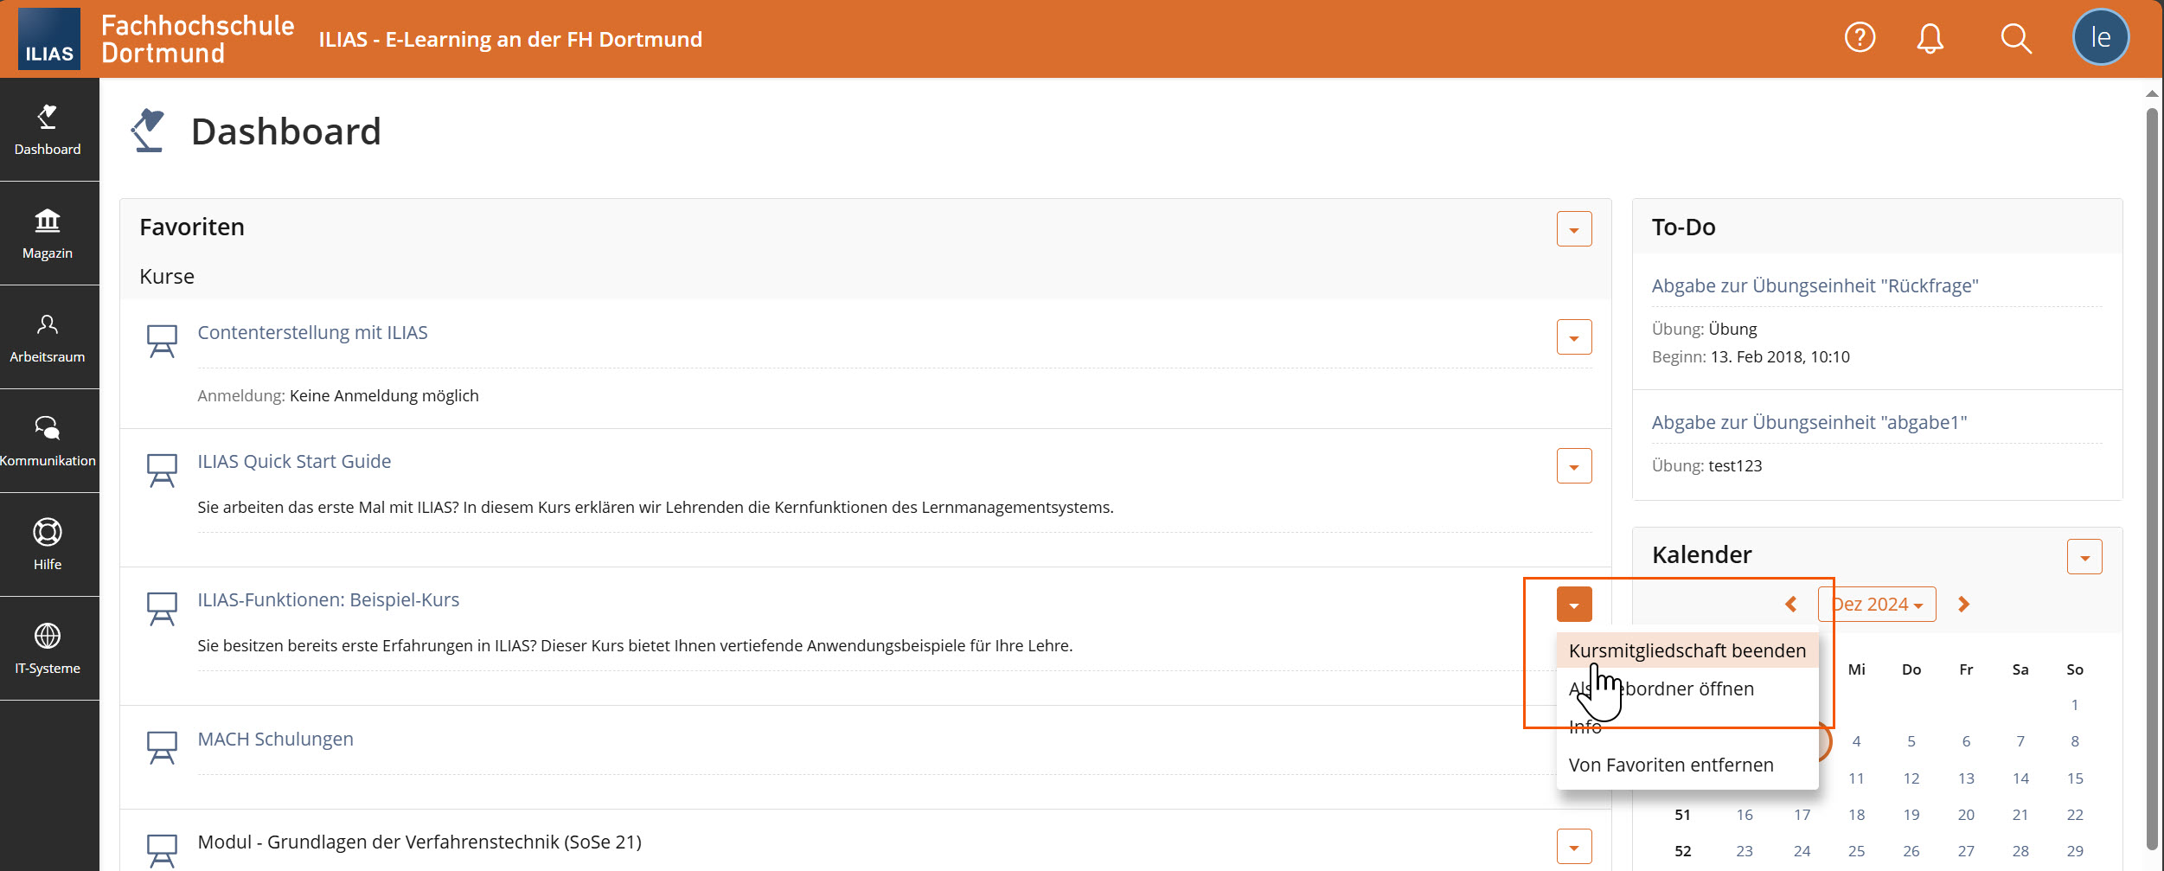2164x871 pixels.
Task: Expand the Kalender panel dropdown
Action: tap(2084, 556)
